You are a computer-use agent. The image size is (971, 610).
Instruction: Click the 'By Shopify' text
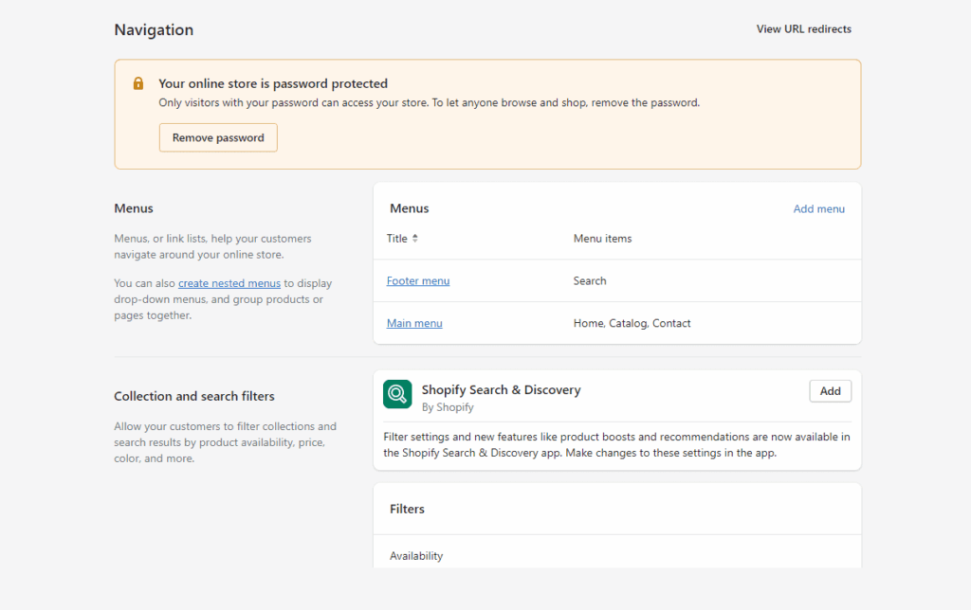448,407
